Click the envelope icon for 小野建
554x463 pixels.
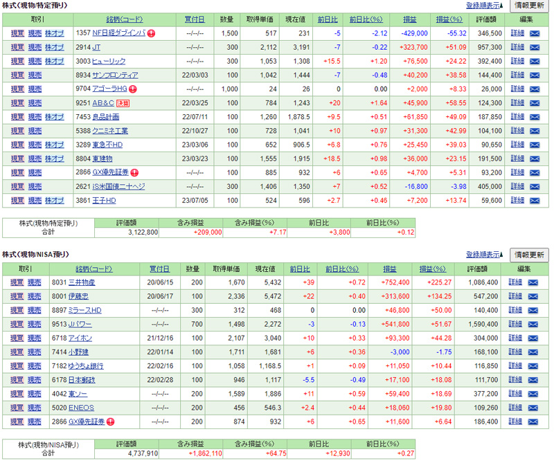(533, 352)
